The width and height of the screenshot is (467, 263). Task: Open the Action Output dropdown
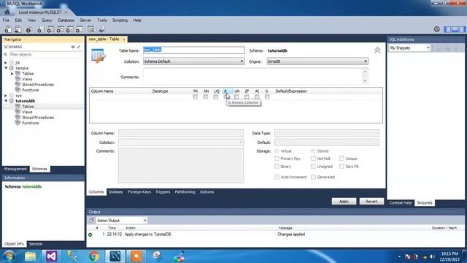[x=122, y=221]
